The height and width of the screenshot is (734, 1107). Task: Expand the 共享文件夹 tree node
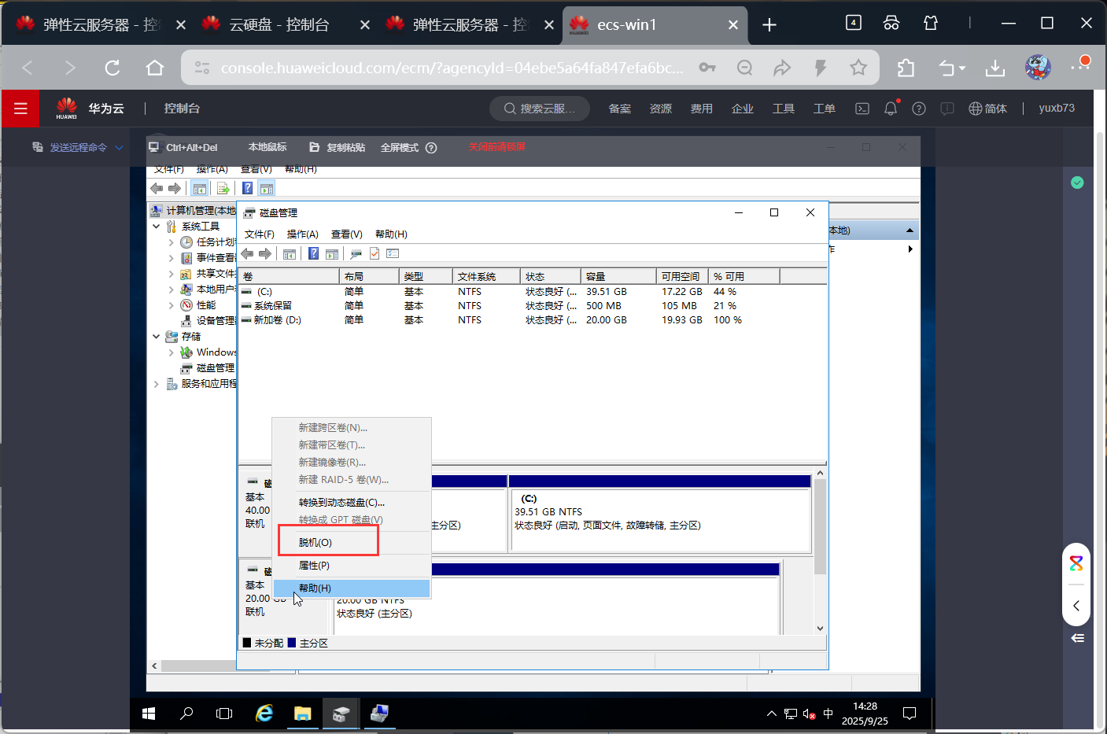172,274
